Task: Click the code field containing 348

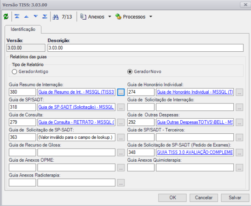Action: pyautogui.click(x=141, y=152)
